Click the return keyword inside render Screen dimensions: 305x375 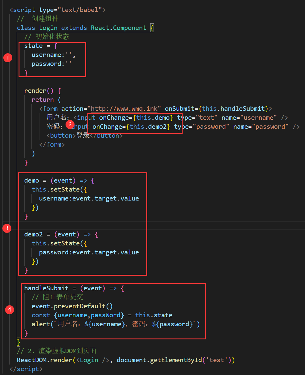[x=43, y=100]
